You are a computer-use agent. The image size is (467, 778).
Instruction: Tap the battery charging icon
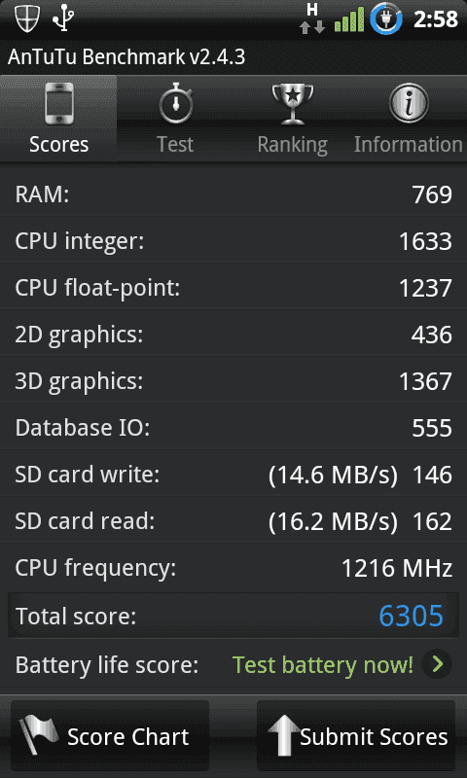coord(386,18)
